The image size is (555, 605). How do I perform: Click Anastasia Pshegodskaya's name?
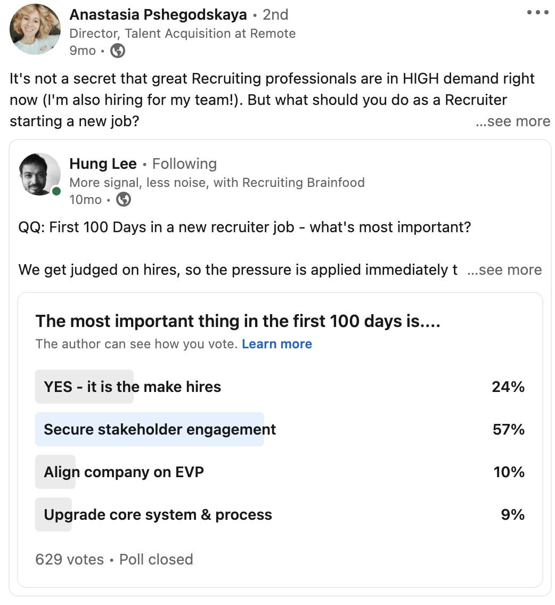click(157, 14)
